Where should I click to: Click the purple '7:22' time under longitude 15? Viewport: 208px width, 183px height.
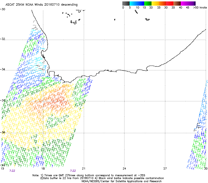12,171
